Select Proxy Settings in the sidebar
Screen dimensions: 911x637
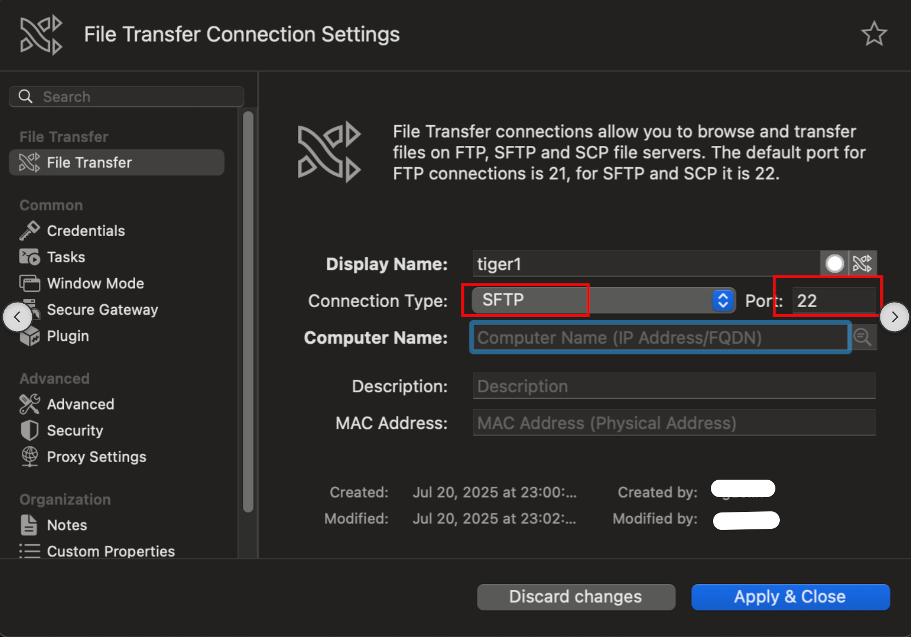(96, 456)
